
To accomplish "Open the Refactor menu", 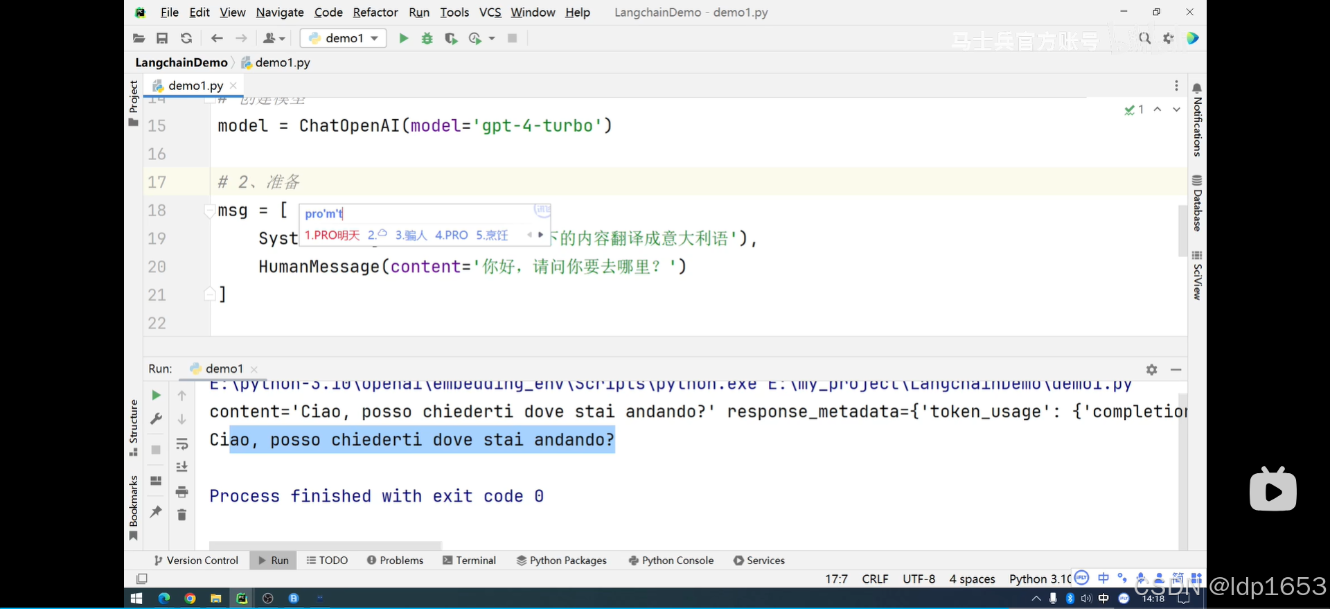I will click(375, 12).
